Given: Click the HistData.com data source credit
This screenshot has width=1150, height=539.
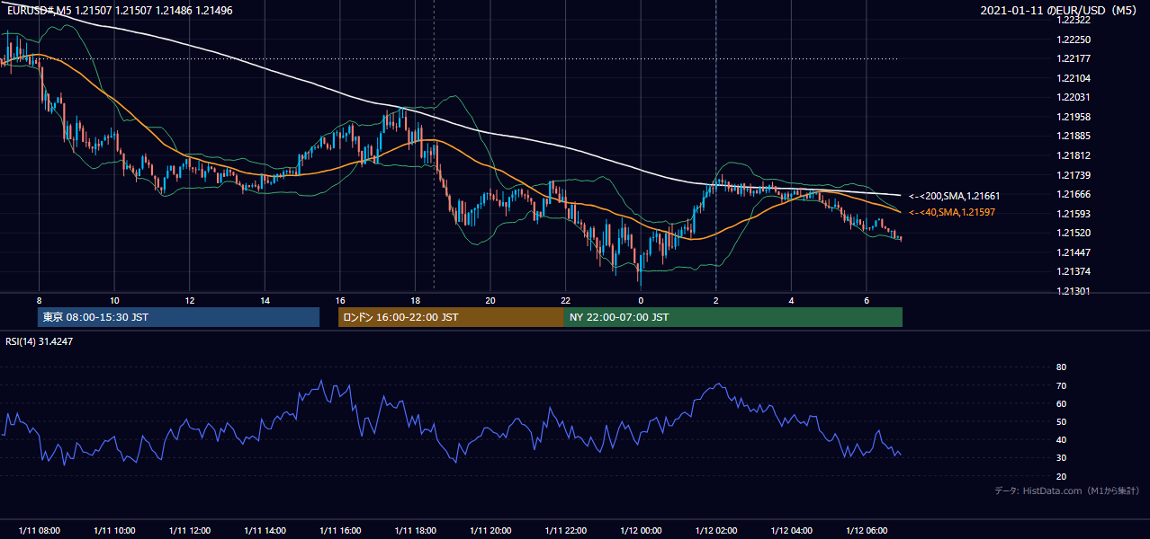Looking at the screenshot, I should pos(1066,490).
